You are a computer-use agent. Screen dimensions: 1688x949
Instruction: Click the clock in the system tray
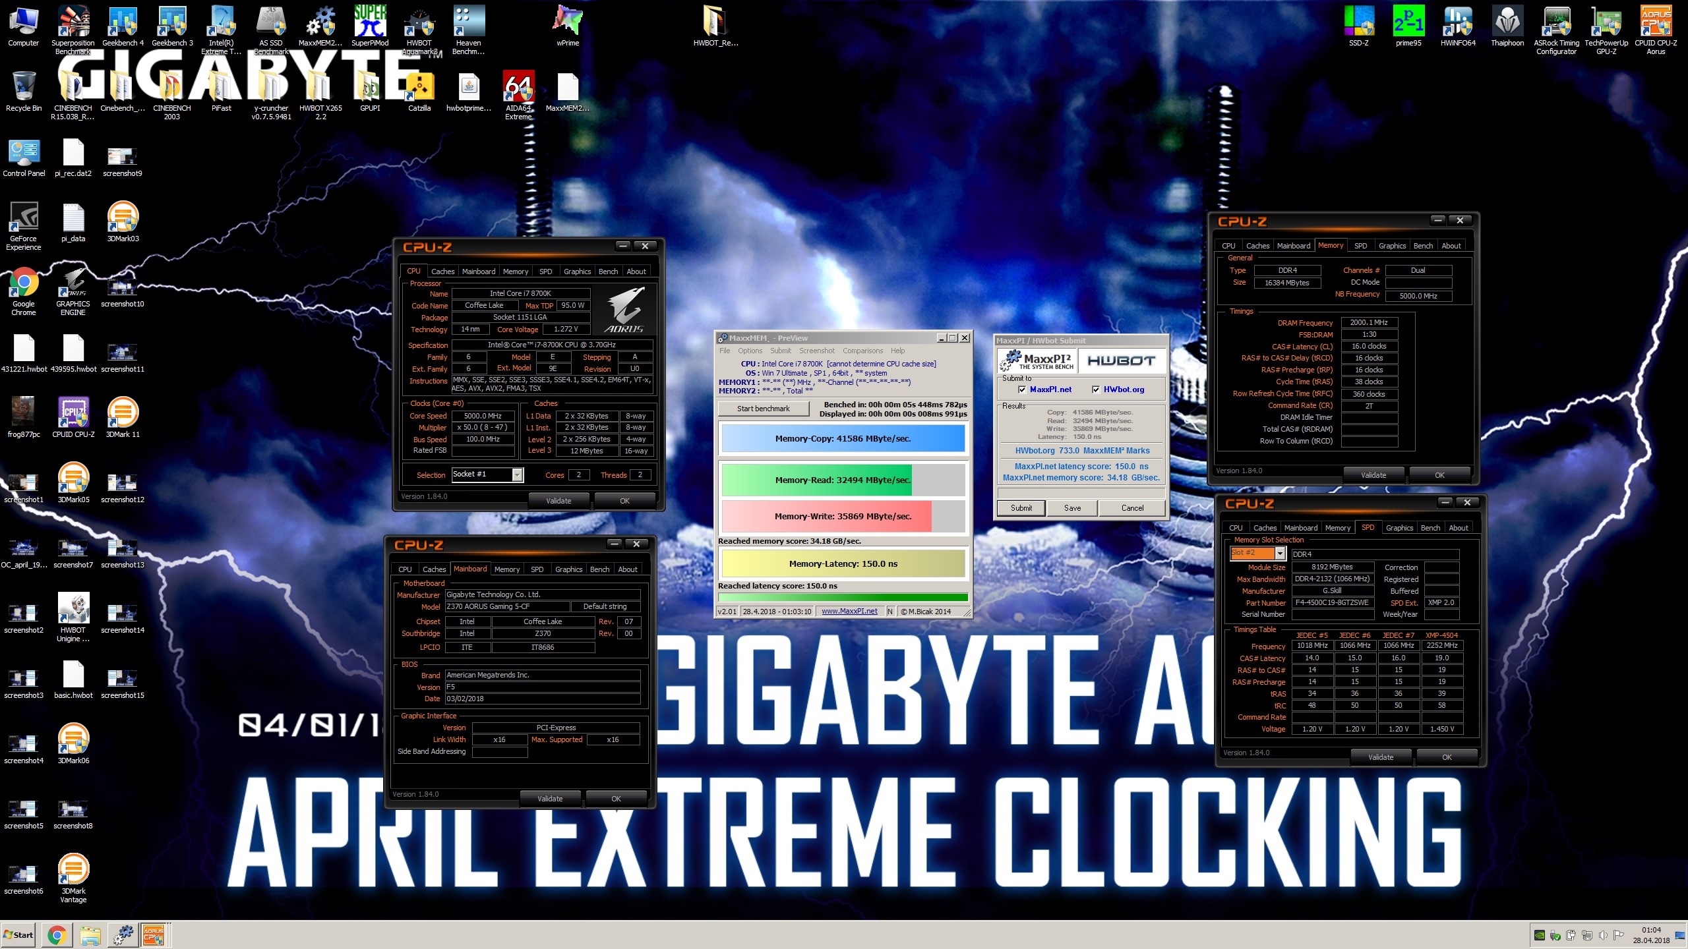tap(1651, 935)
